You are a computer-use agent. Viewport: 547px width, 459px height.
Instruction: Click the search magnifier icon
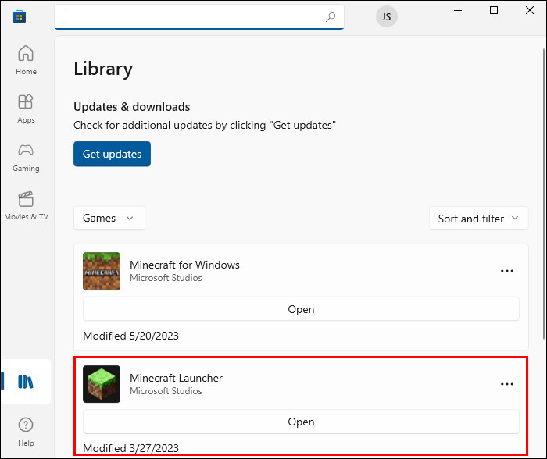point(331,16)
